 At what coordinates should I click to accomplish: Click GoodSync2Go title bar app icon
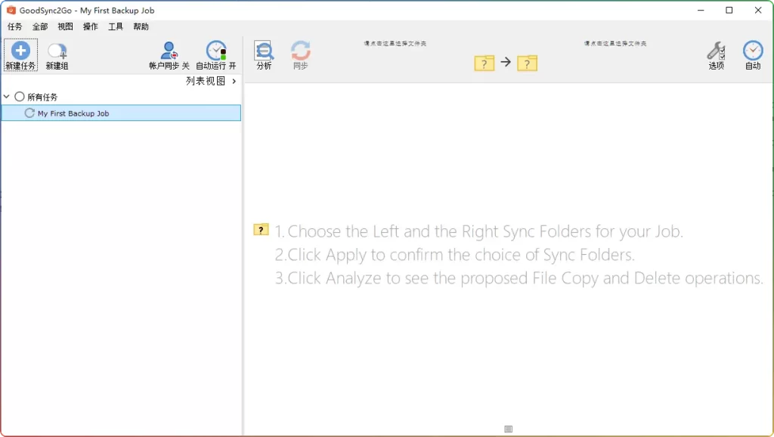click(x=11, y=11)
